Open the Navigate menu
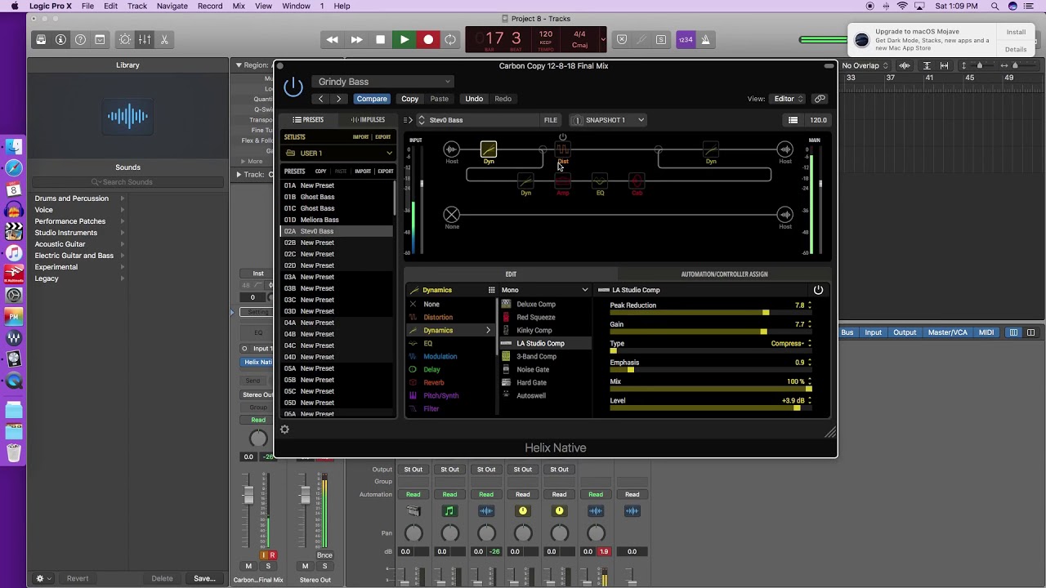The height and width of the screenshot is (588, 1046). pos(172,6)
